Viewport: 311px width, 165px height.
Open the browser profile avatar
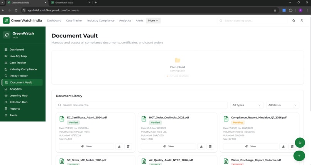click(x=301, y=10)
